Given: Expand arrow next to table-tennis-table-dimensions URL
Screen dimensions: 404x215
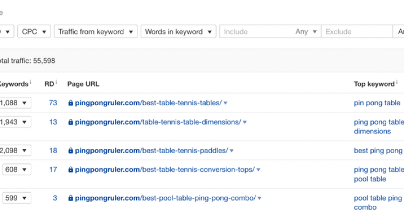Looking at the screenshot, I should 245,122.
